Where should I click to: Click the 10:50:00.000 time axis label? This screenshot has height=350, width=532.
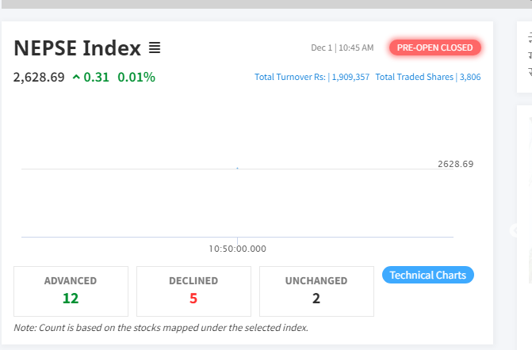238,249
